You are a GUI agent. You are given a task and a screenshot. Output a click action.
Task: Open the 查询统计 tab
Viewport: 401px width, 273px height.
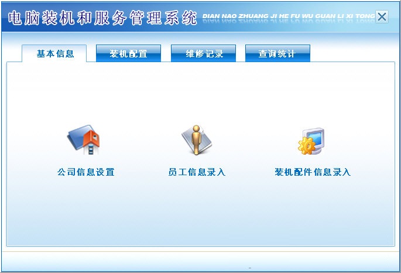tap(277, 53)
